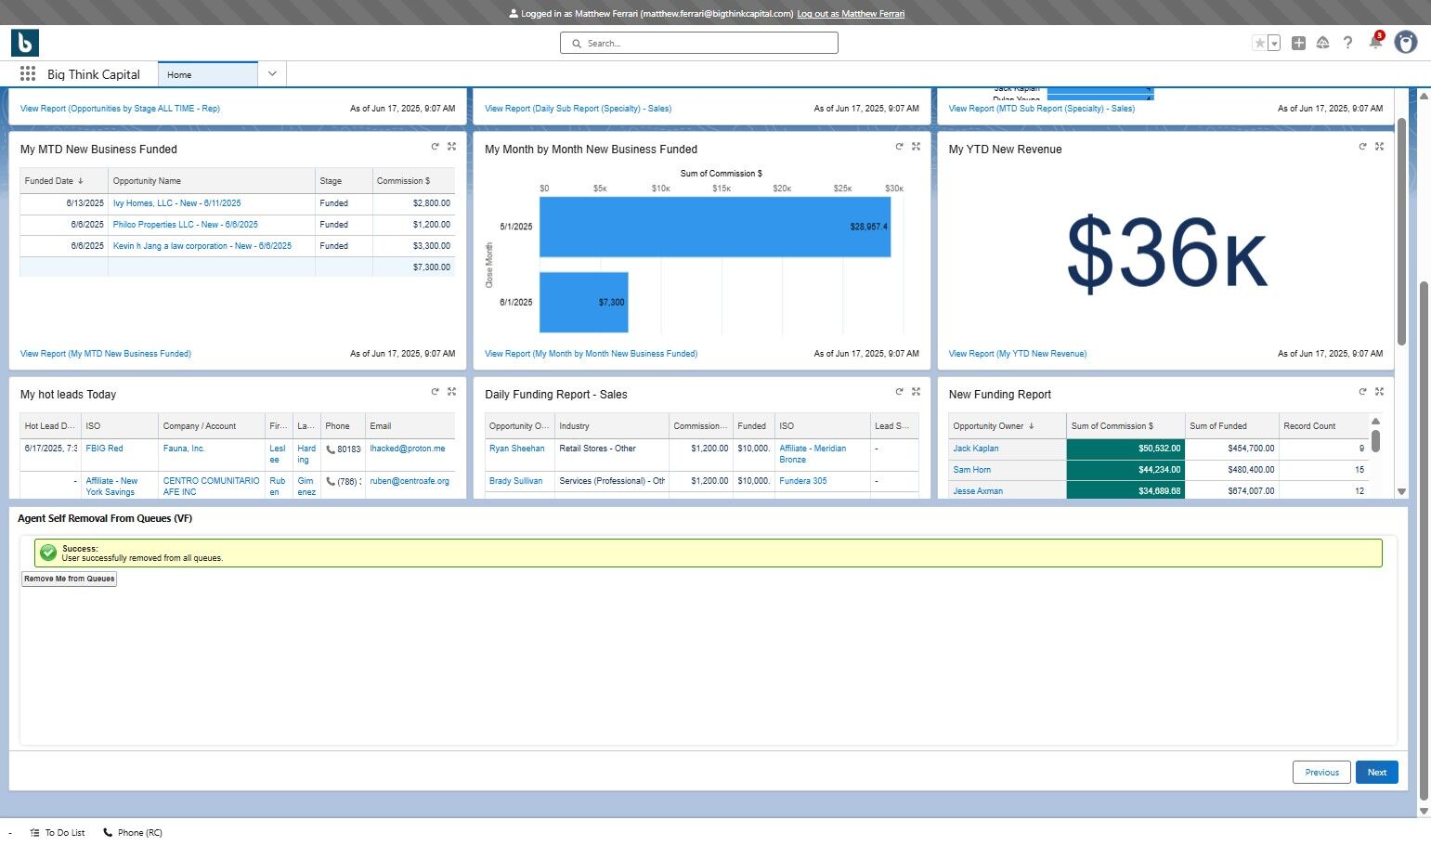Open the favorites list dropdown arrow
This screenshot has width=1431, height=846.
1274,43
